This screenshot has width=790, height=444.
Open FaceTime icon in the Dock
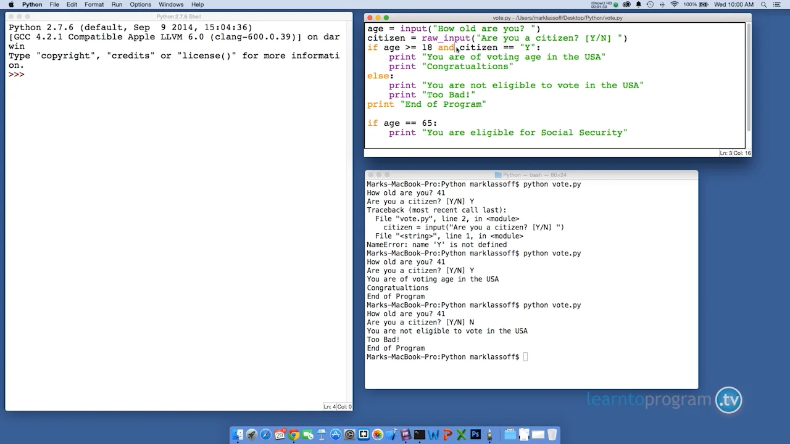click(307, 435)
